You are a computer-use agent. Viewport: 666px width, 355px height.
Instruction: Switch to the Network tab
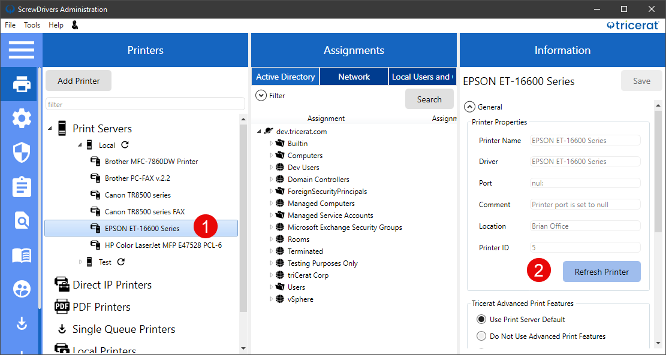point(354,77)
